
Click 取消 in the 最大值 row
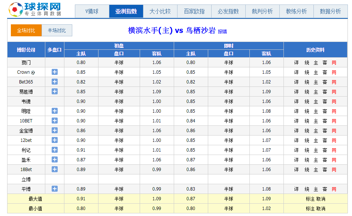point(321,199)
